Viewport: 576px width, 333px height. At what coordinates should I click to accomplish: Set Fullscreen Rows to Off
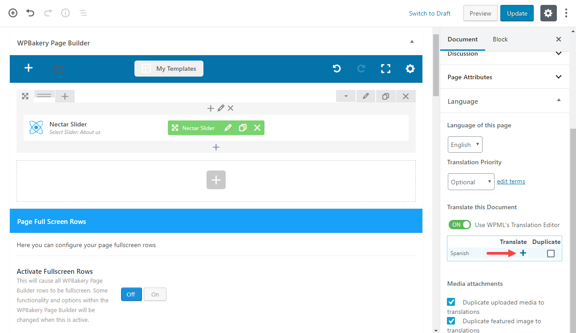point(131,294)
